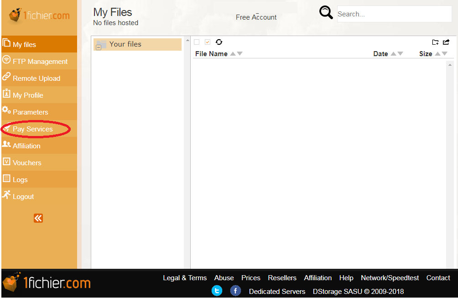Click the My Files heading
Viewport: 458px width, 298px height.
pyautogui.click(x=113, y=12)
